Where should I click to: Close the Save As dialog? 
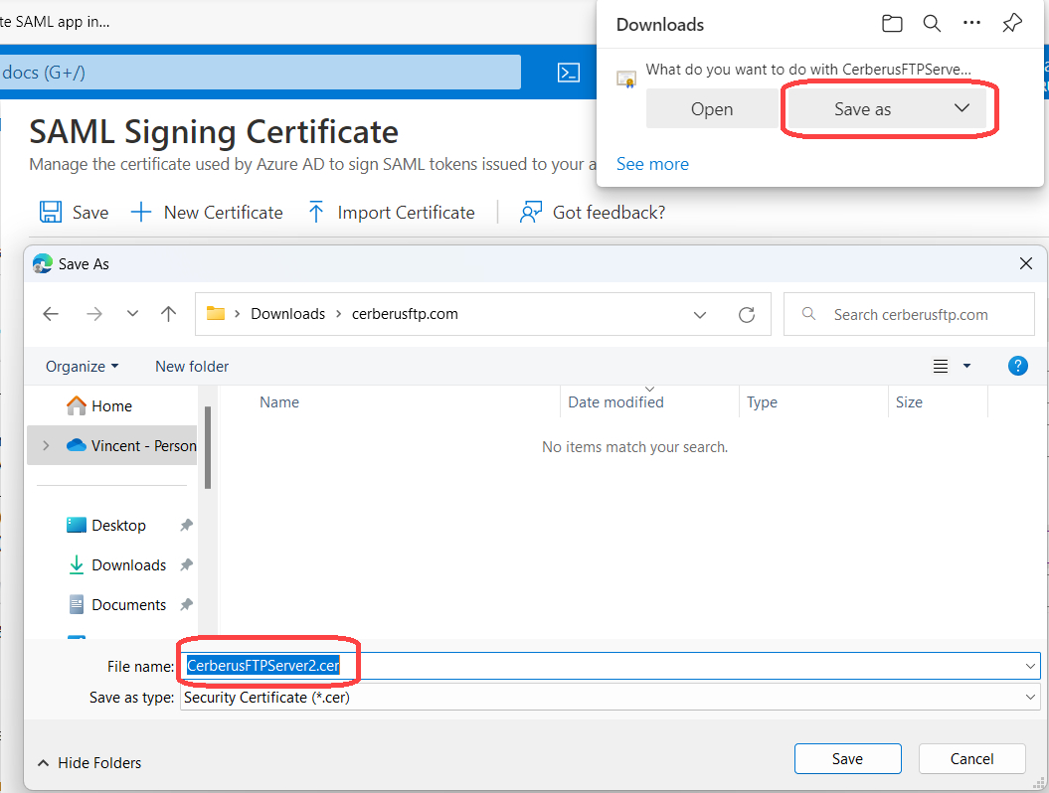point(1025,263)
